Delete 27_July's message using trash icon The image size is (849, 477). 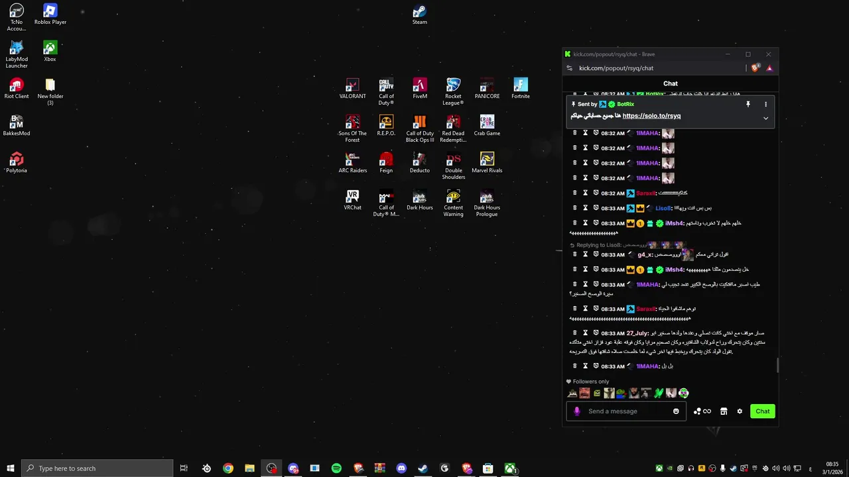coord(575,333)
